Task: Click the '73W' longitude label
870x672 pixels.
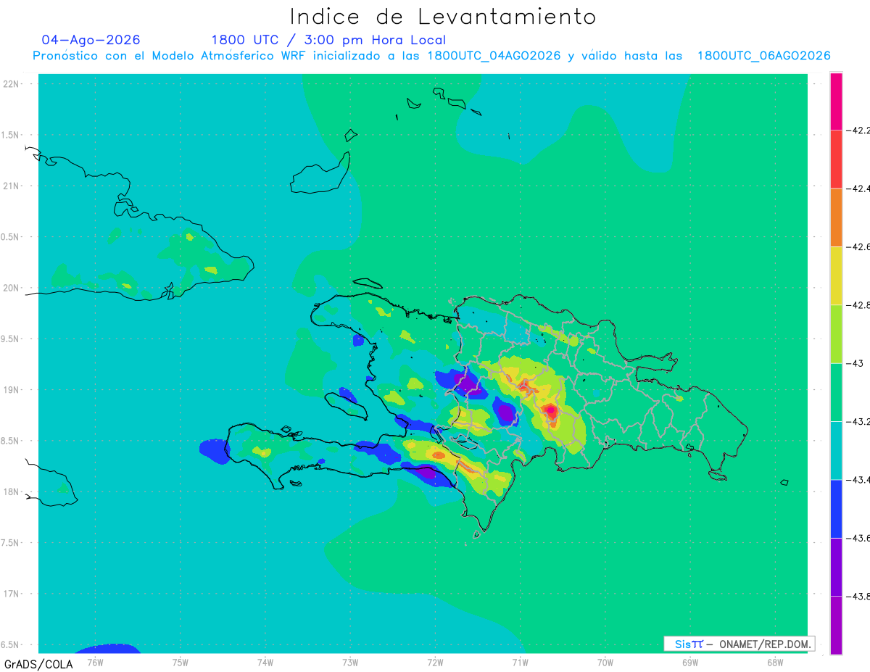Action: click(x=350, y=662)
